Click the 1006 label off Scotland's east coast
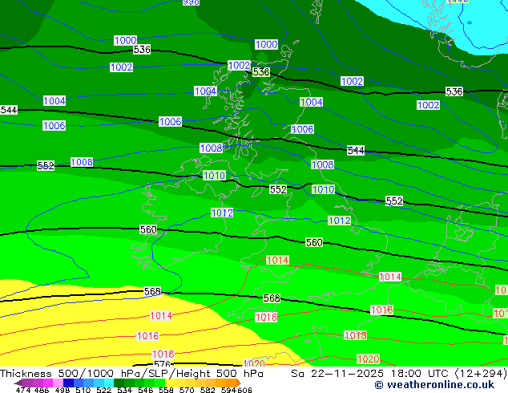508x393 pixels. point(303,129)
